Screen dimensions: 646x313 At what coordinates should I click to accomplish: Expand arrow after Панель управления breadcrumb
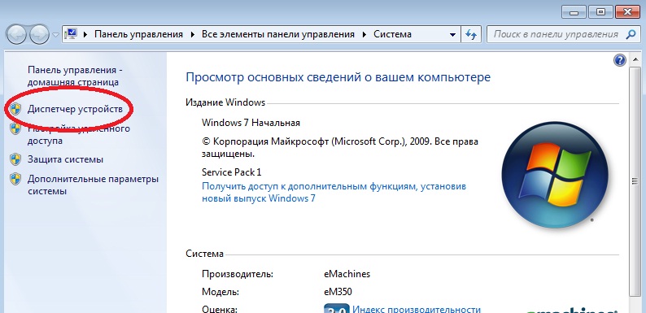pyautogui.click(x=192, y=35)
